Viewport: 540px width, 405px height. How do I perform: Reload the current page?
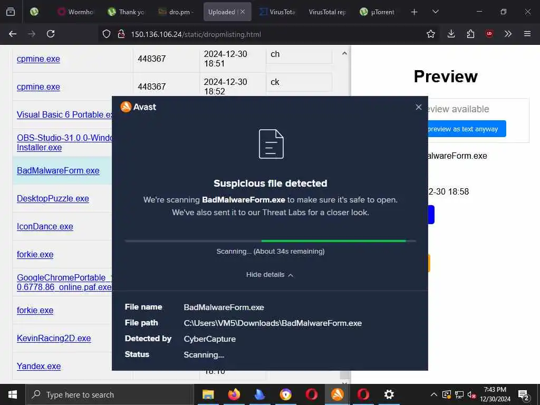click(51, 34)
